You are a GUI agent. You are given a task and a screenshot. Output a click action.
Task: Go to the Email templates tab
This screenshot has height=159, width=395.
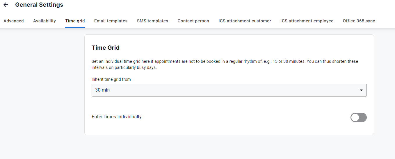(111, 21)
